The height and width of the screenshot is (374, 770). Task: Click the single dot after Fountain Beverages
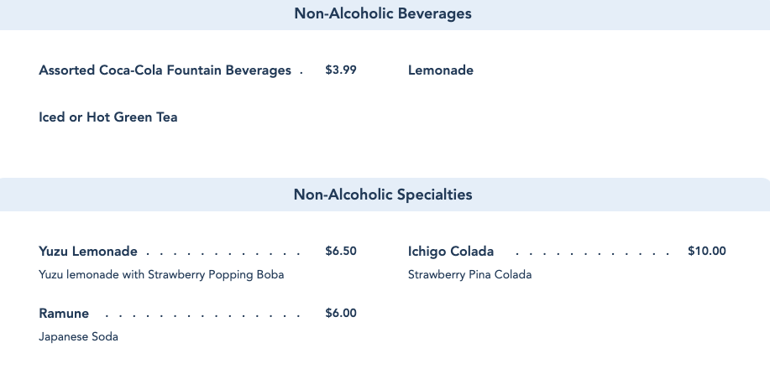click(301, 74)
